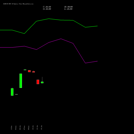Select the red candlestick for 09 Jan
This screenshot has width=134, height=134.
coord(29,71)
